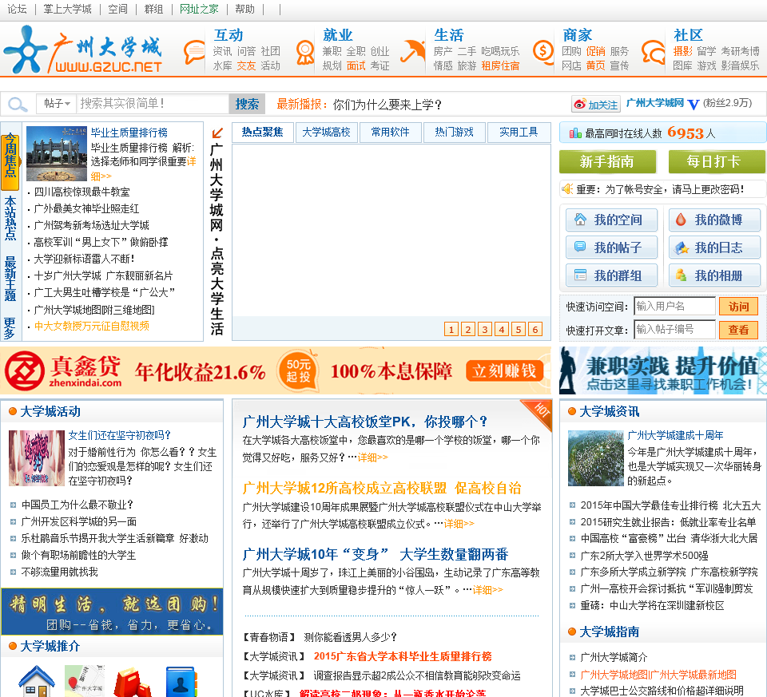
Task: Click the house icon under 大学城推介
Action: point(36,681)
